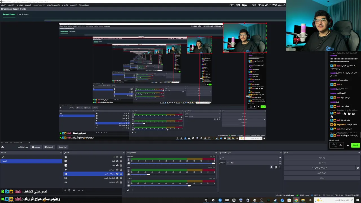Open Mic/Aux track options three-dot menu

(129, 160)
